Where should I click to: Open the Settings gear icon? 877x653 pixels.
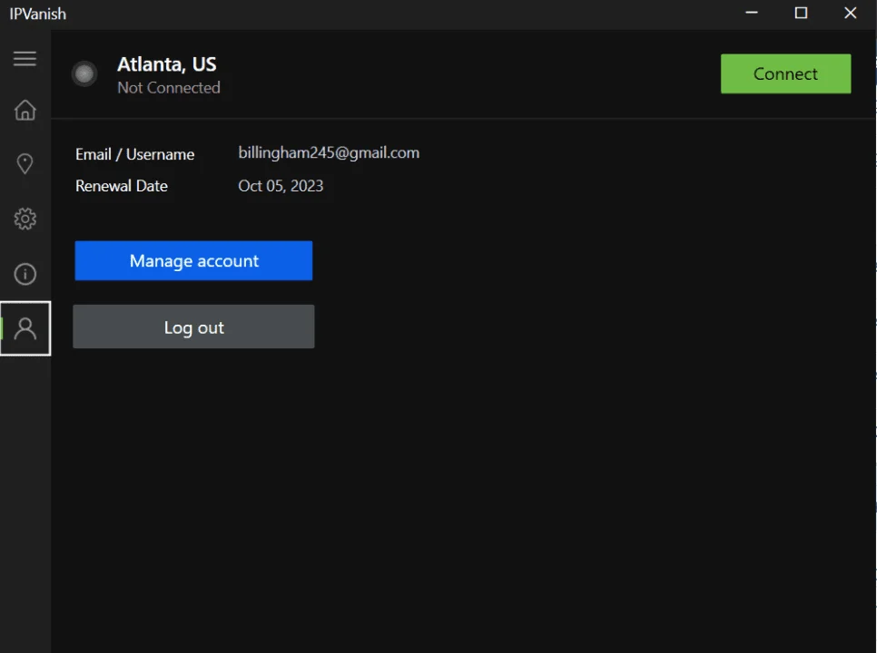tap(25, 219)
